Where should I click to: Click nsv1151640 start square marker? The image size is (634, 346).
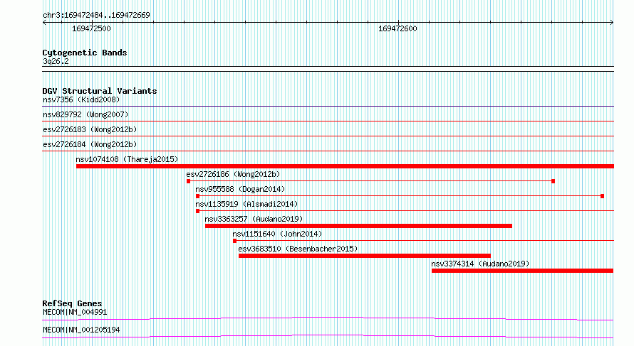click(234, 241)
